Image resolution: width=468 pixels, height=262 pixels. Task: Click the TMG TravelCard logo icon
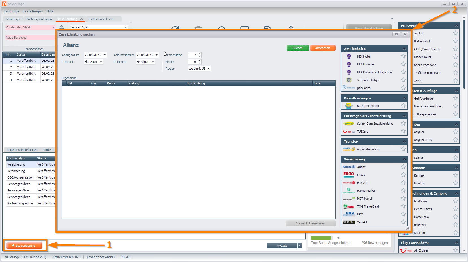coord(349,206)
